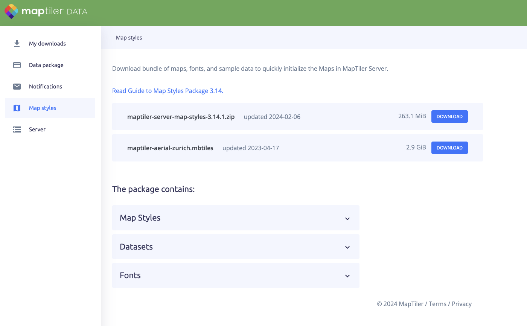
Task: Download maptiler-aerial-zurich.mbtiles file
Action: (449, 148)
